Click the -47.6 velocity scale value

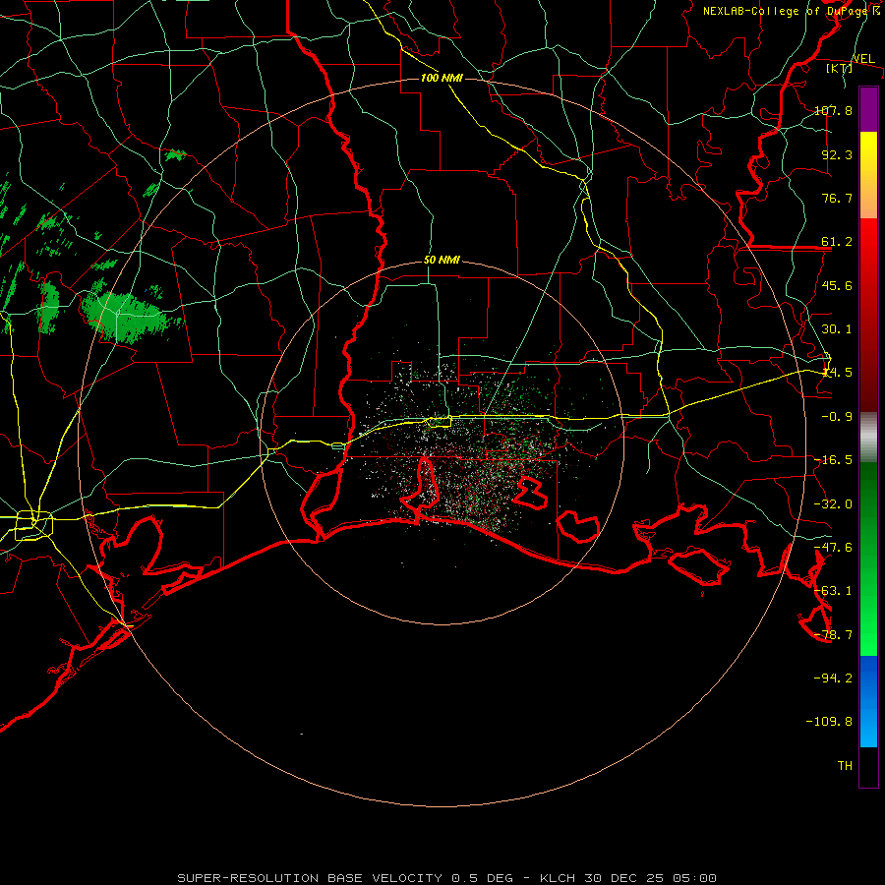(x=833, y=548)
